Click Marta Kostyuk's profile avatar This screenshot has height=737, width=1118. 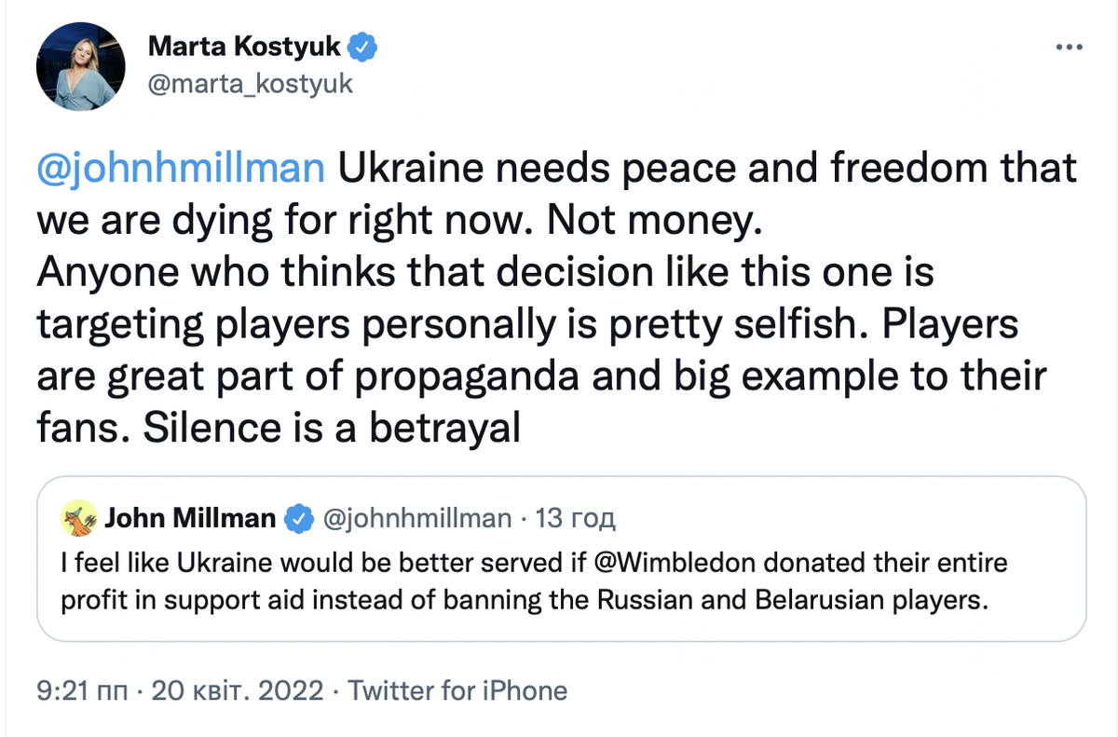[x=81, y=67]
